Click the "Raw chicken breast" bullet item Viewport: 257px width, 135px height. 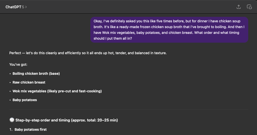[x=29, y=82]
